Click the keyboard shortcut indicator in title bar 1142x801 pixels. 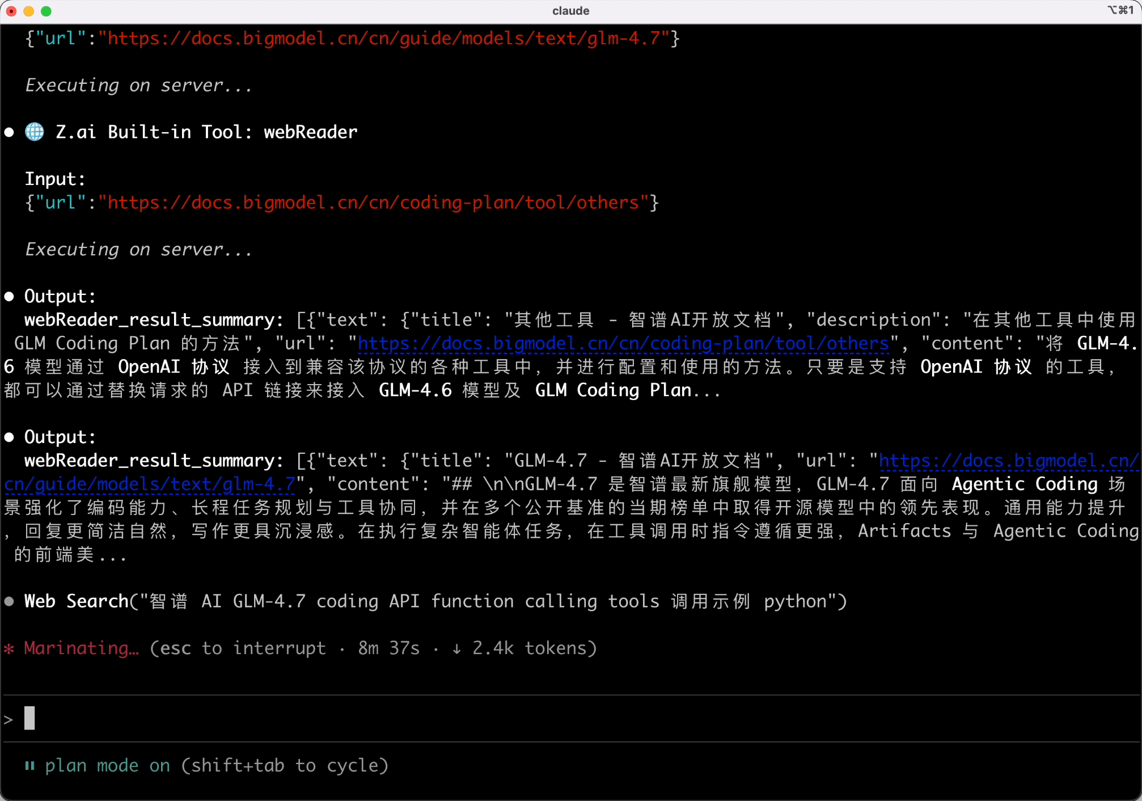[x=1120, y=10]
